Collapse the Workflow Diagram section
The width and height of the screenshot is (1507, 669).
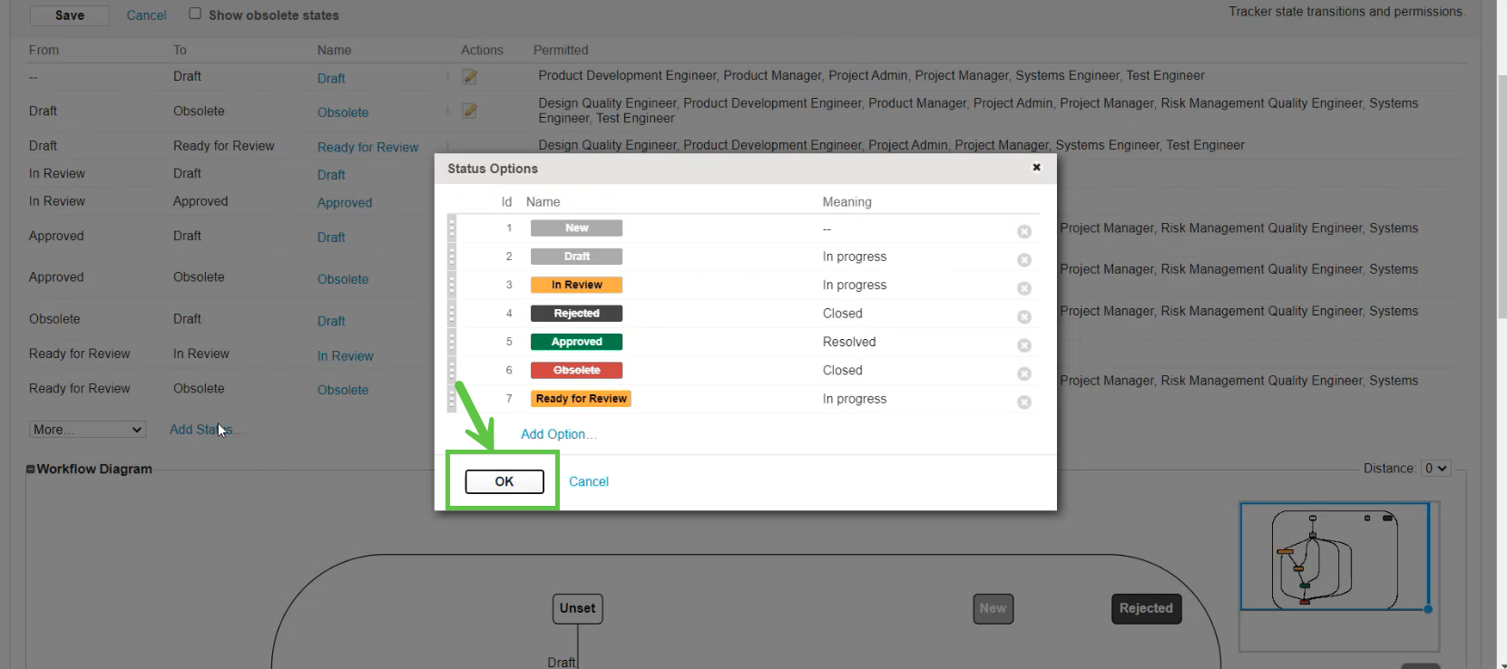click(x=31, y=470)
